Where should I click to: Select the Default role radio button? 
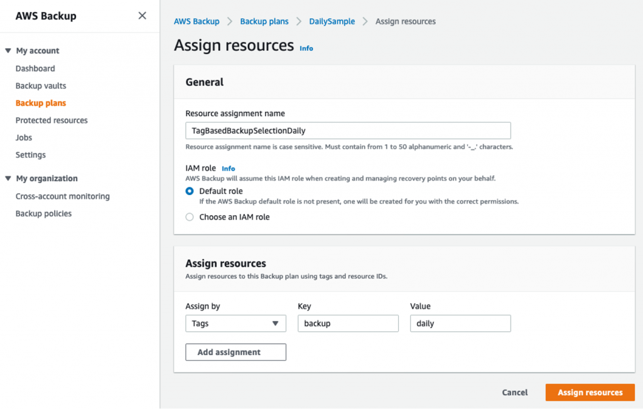click(190, 191)
